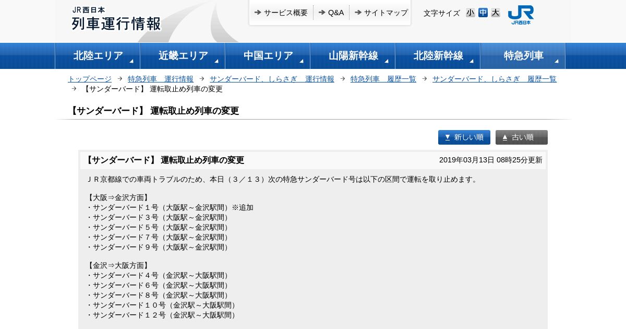Click the page heading 【サンダーバード】 運転取止め列車の変更
This screenshot has height=329, width=626.
(x=153, y=111)
